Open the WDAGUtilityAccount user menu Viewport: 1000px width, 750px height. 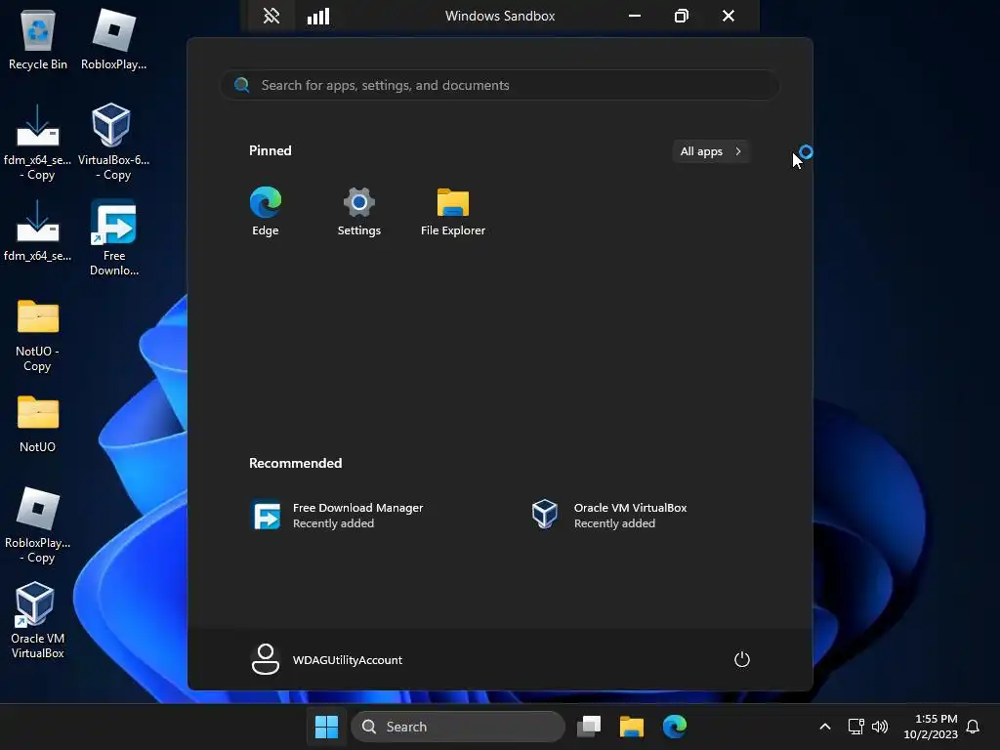click(326, 659)
